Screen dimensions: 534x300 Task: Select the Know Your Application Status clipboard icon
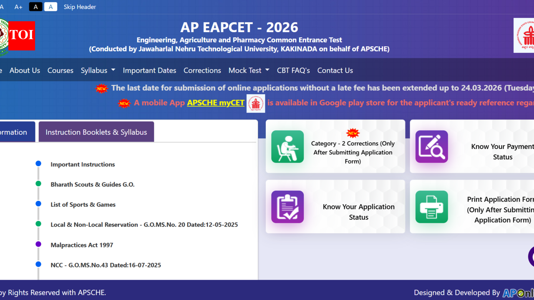(287, 207)
